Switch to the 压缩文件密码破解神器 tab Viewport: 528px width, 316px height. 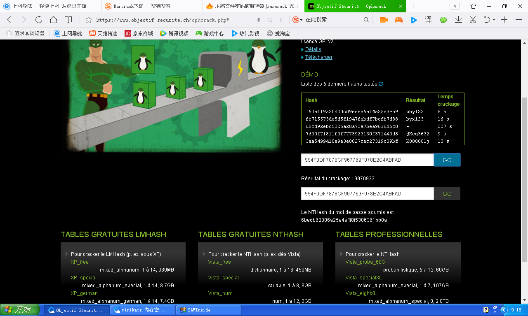coord(253,6)
